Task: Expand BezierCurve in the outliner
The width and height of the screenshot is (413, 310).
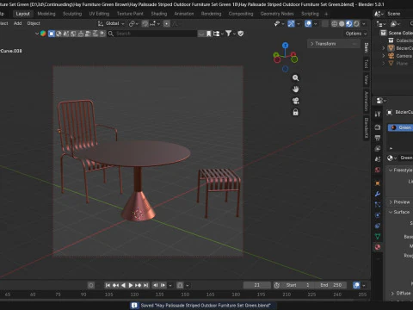Action: click(x=384, y=48)
